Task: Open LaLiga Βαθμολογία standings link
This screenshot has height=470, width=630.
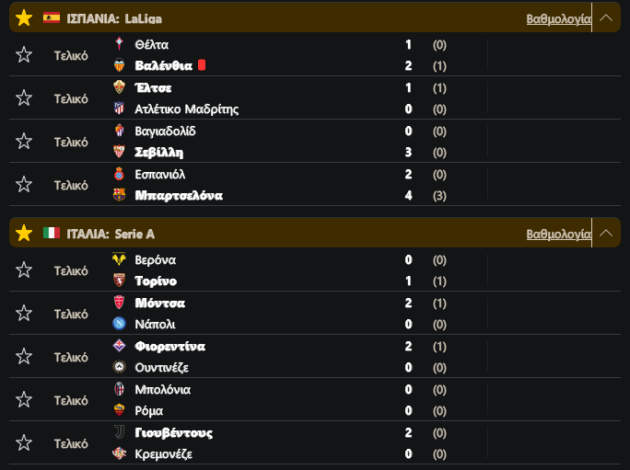Action: [x=558, y=19]
